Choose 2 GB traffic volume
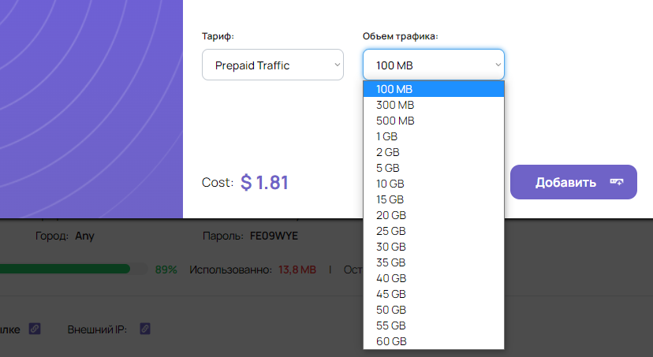The width and height of the screenshot is (653, 357). pyautogui.click(x=434, y=152)
